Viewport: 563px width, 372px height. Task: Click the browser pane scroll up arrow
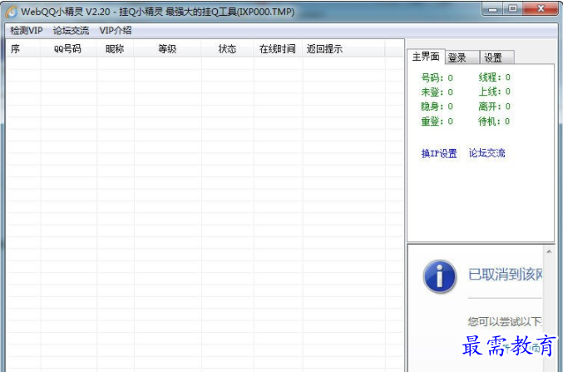coord(549,251)
